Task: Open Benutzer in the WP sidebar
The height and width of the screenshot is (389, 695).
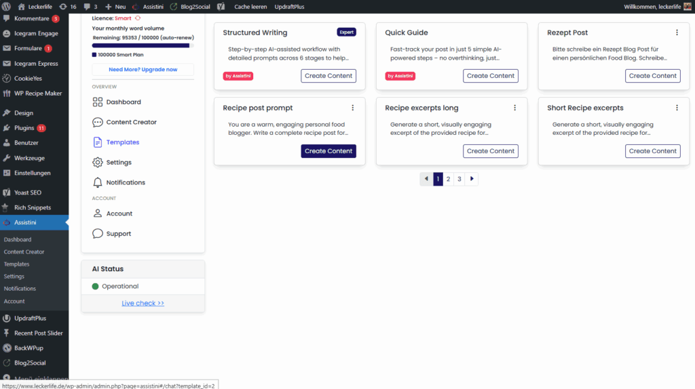Action: (x=26, y=143)
